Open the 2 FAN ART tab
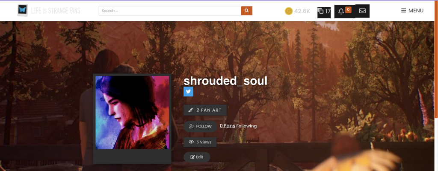The width and height of the screenshot is (438, 171). (205, 110)
